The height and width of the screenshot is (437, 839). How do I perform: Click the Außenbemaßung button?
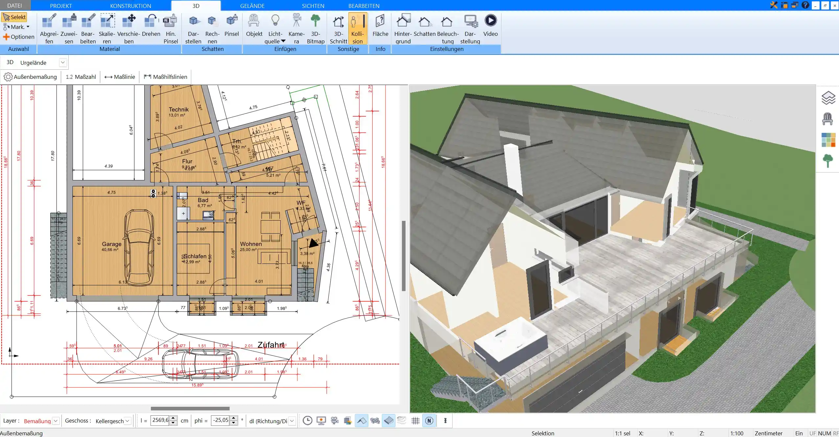point(30,77)
